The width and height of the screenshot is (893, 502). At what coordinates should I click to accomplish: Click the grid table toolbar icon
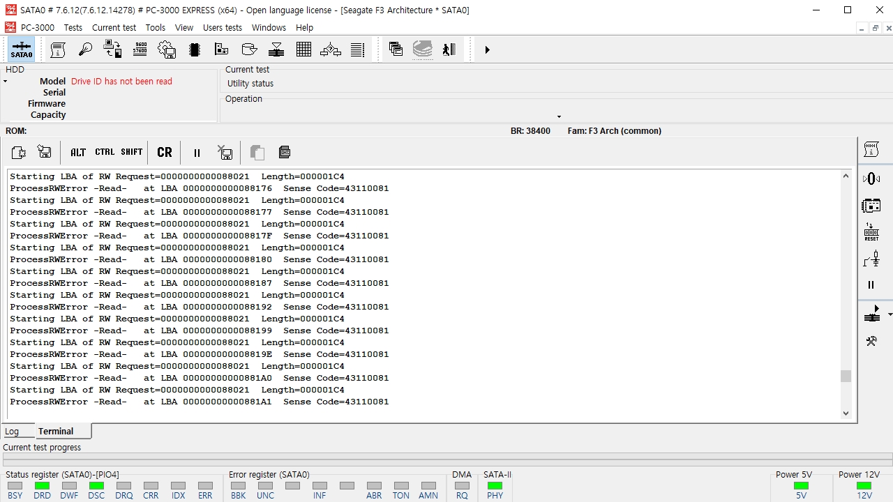(303, 50)
